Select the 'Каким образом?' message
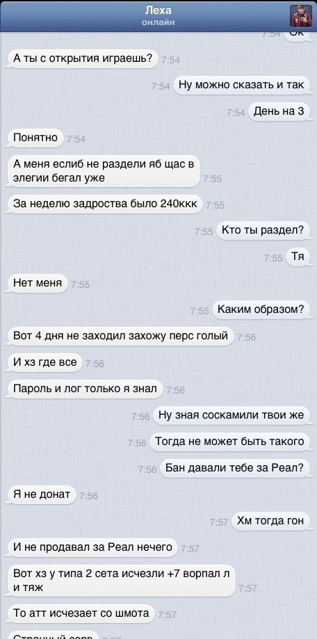This screenshot has width=317, height=639. click(261, 309)
